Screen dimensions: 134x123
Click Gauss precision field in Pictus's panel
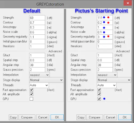click(x=105, y=70)
